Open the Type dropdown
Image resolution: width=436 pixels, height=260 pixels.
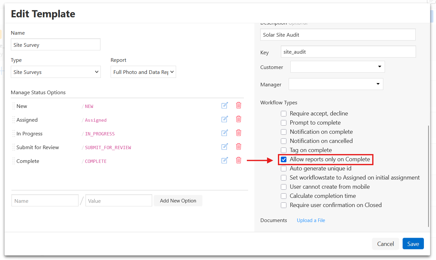point(56,72)
